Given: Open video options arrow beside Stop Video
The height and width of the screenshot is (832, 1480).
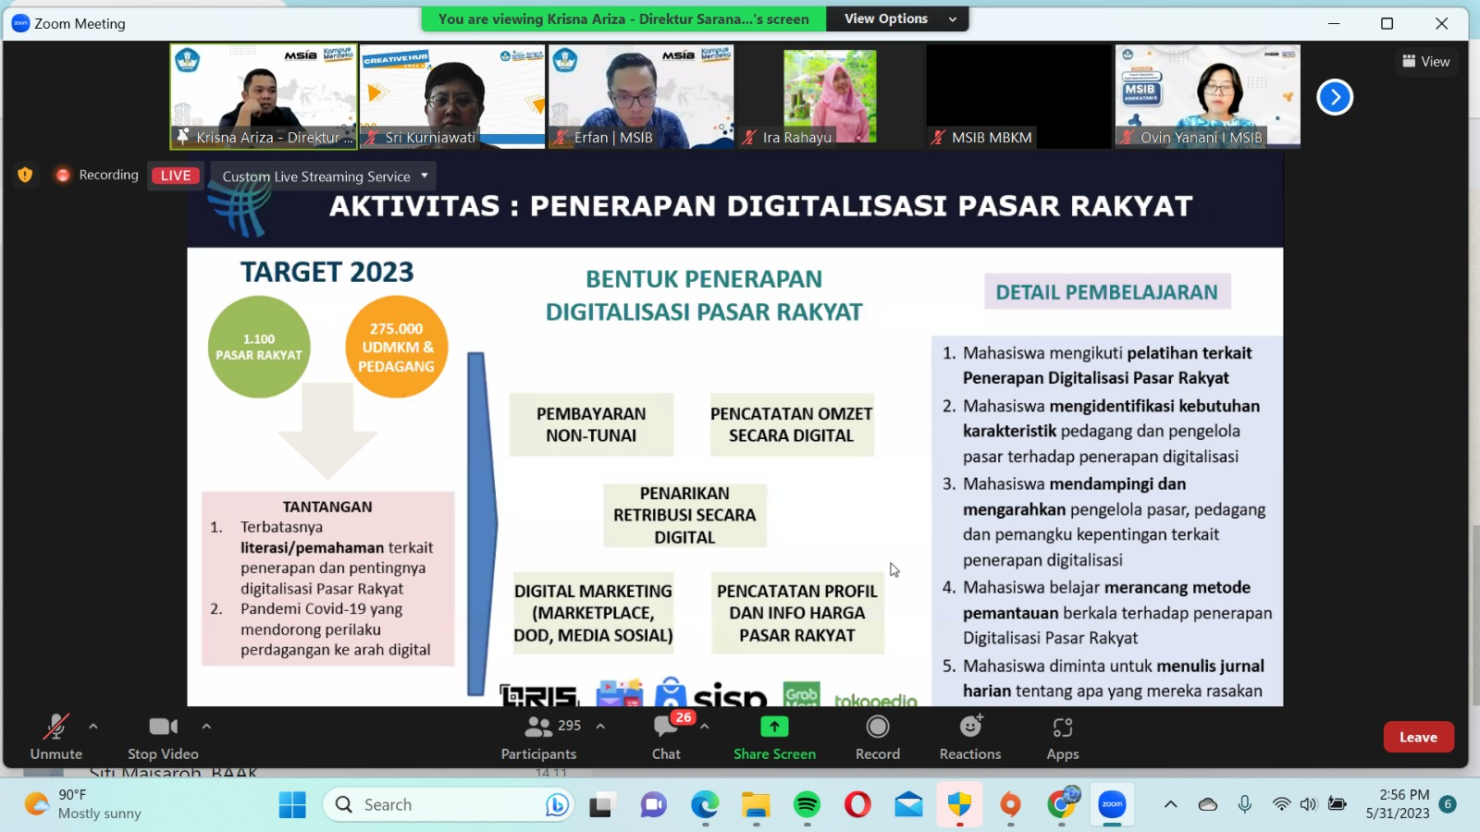Looking at the screenshot, I should click(206, 727).
